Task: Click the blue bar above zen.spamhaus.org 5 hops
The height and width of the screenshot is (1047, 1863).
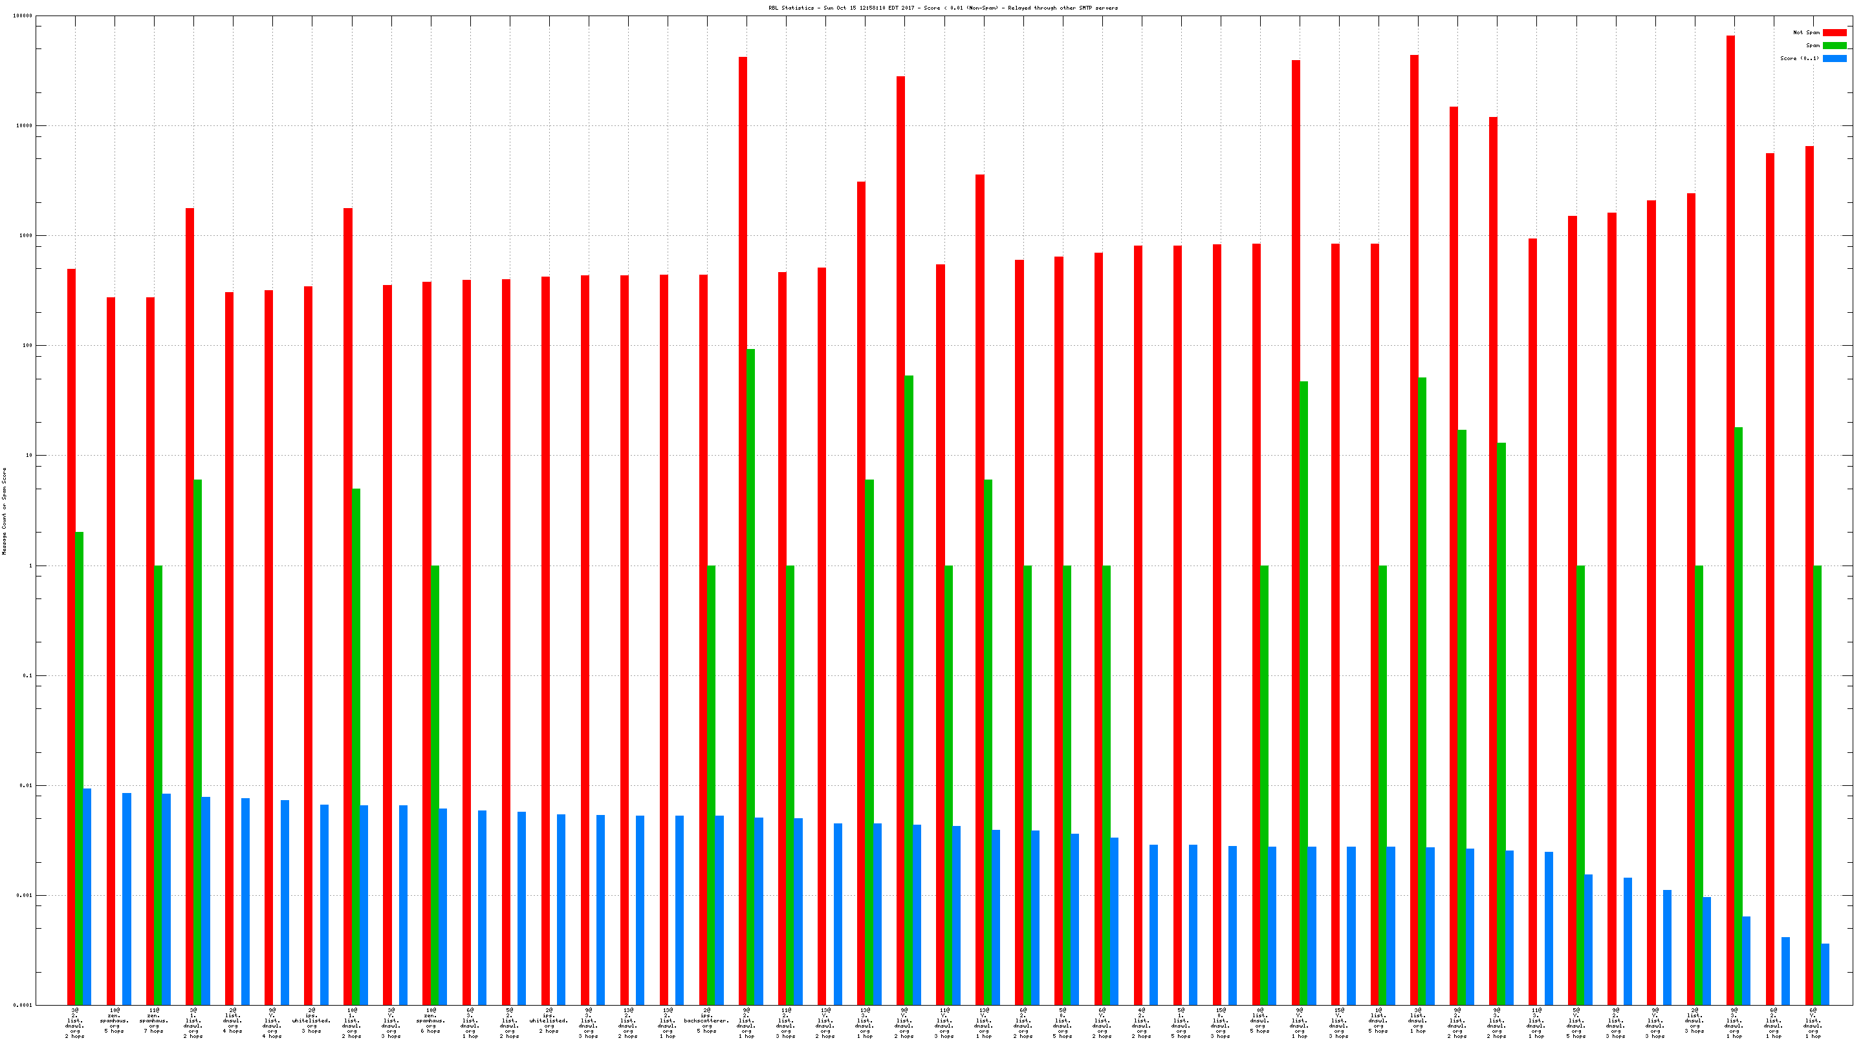Action: (x=127, y=898)
